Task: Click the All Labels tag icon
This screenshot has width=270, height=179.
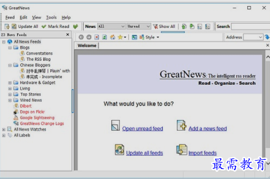Action: pyautogui.click(x=10, y=135)
